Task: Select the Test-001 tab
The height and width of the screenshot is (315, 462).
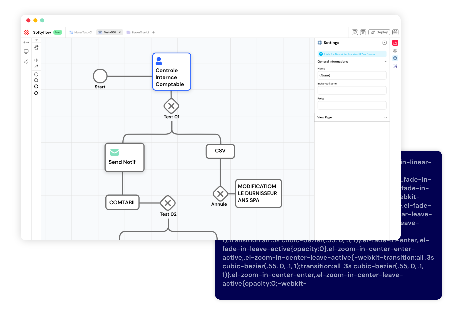Action: coord(110,32)
